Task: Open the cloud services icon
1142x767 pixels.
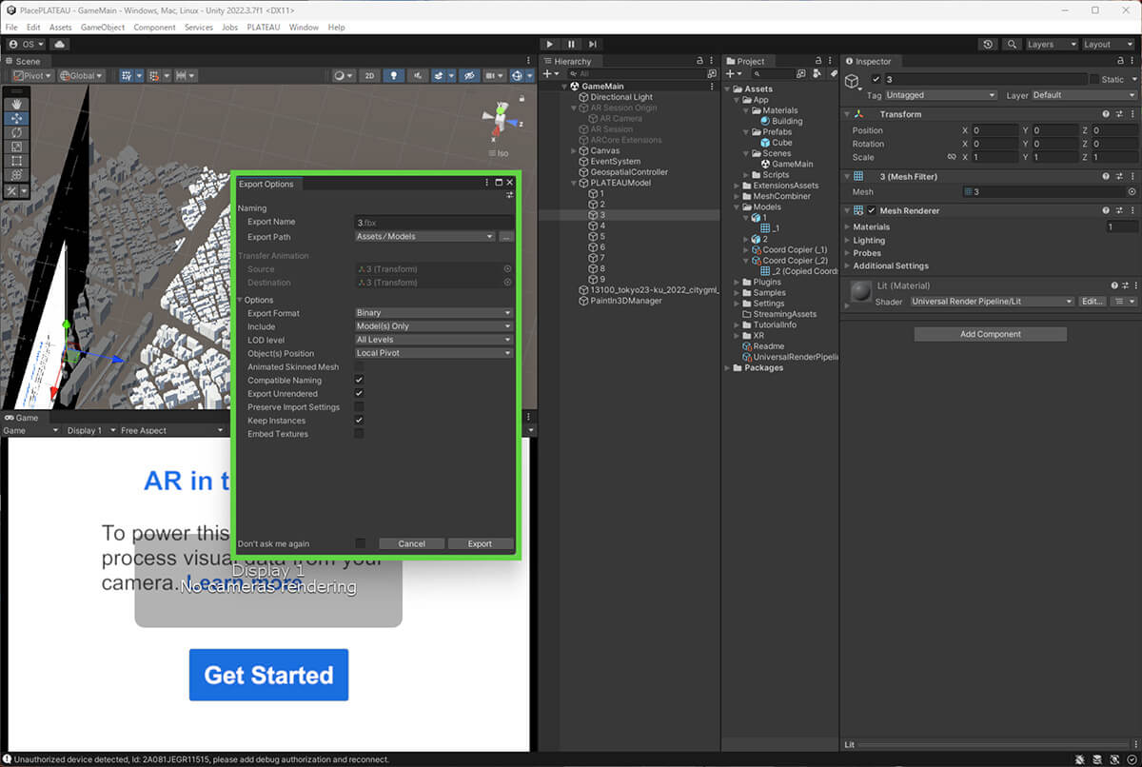Action: pyautogui.click(x=60, y=44)
